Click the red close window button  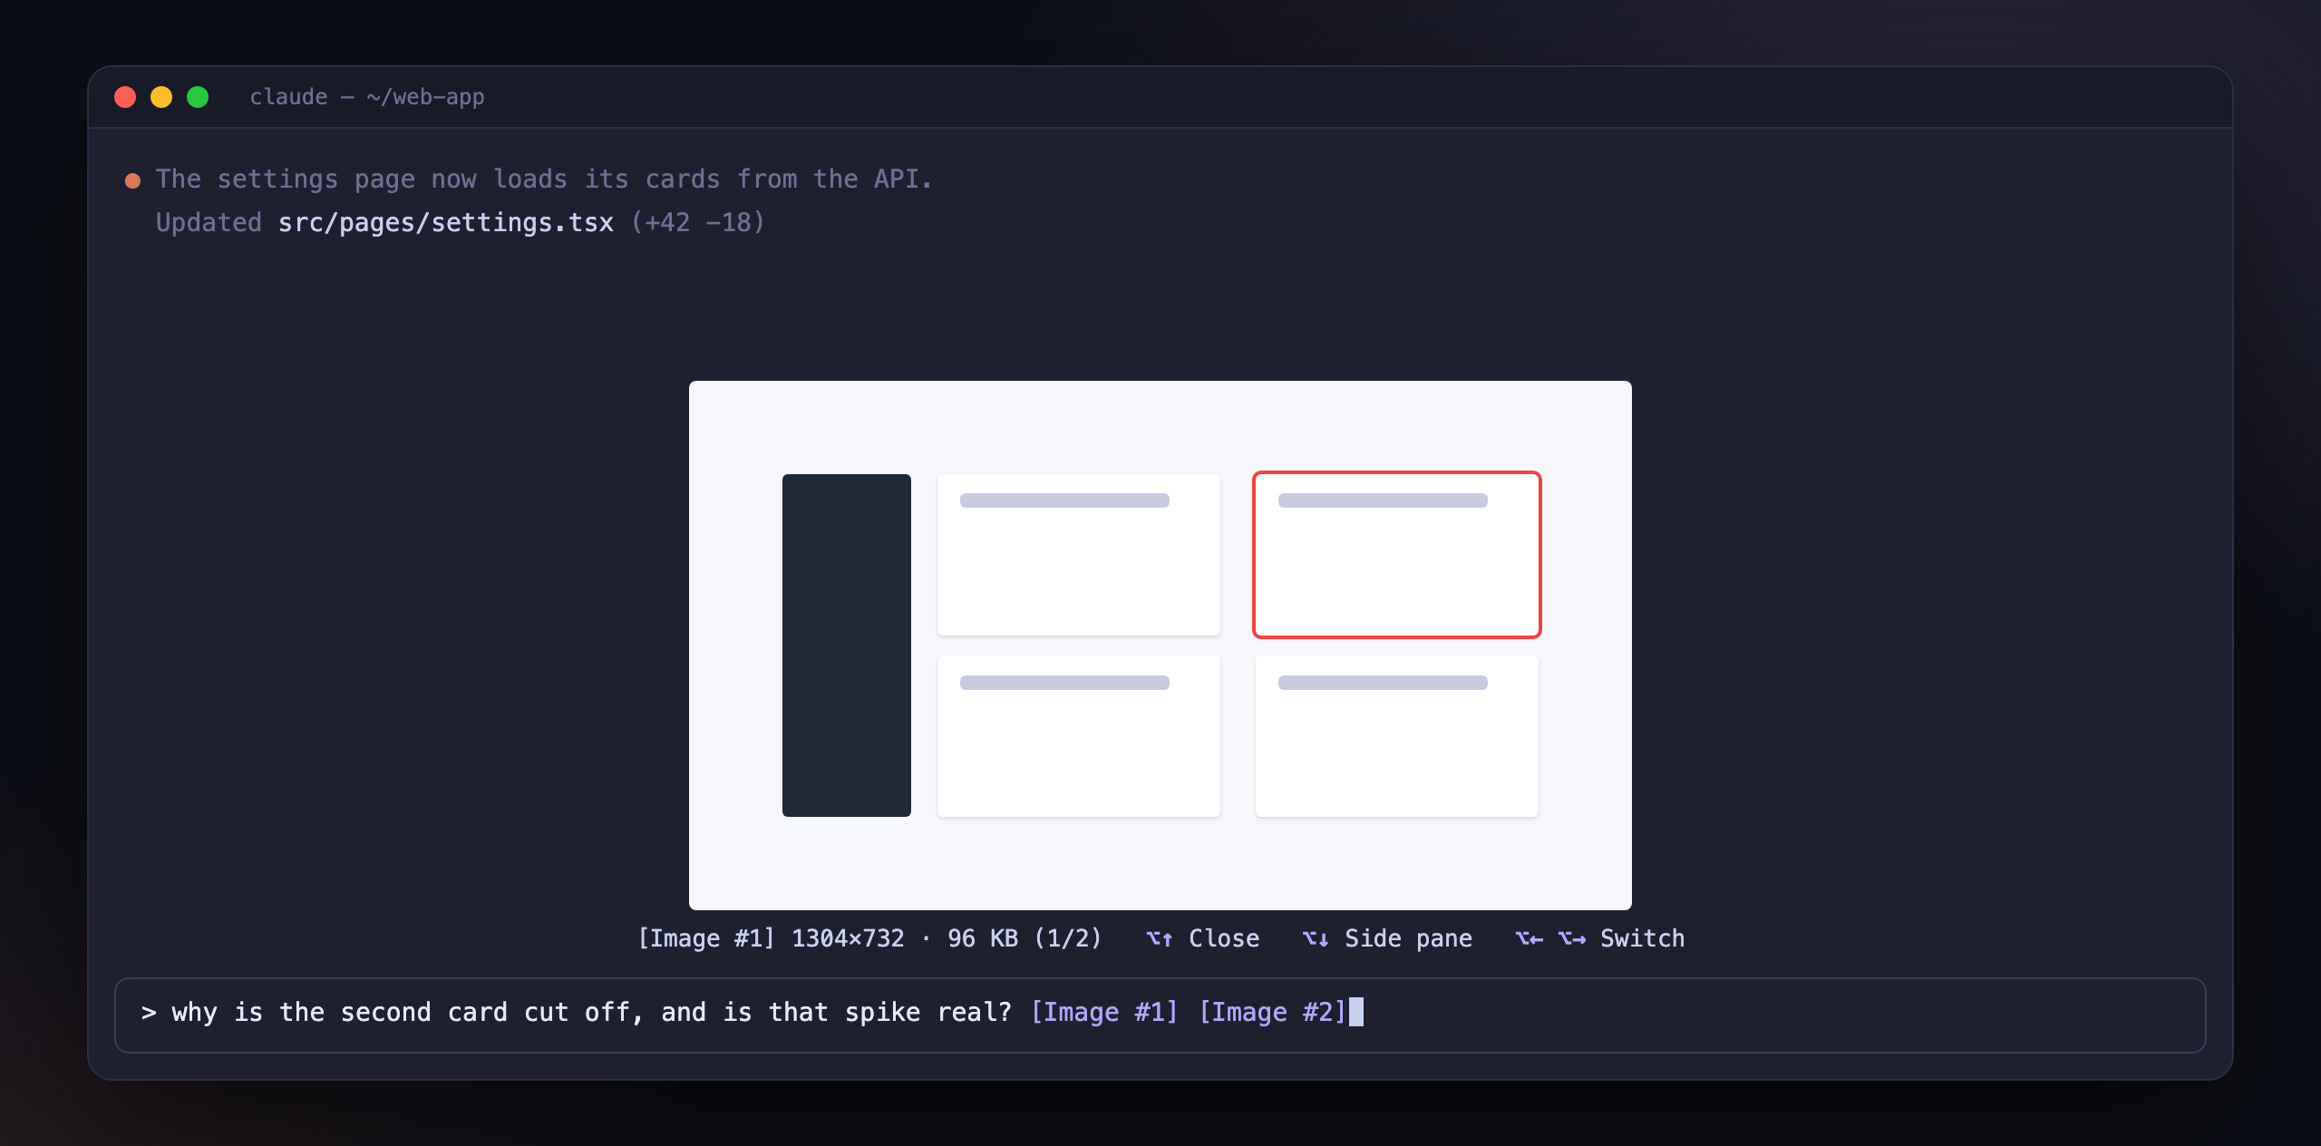[125, 97]
